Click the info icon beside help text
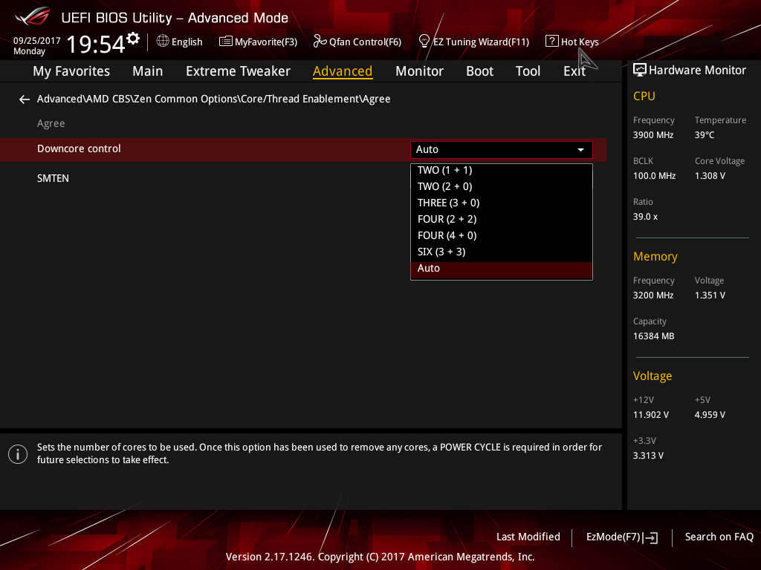This screenshot has width=761, height=570. [x=18, y=454]
